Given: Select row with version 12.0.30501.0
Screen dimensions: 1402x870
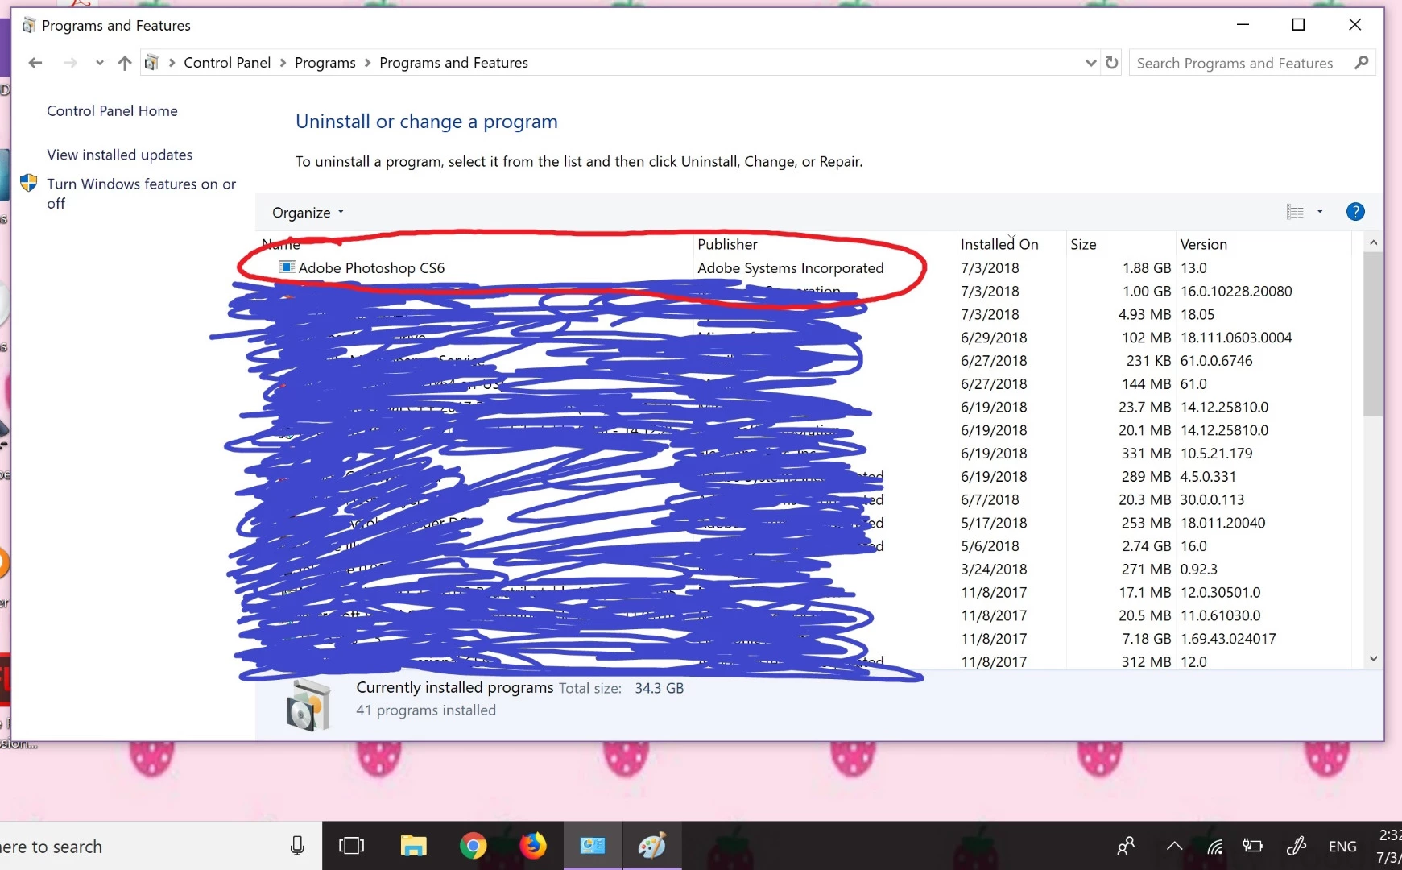Looking at the screenshot, I should tap(805, 593).
